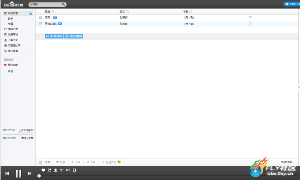Viewport: 300px width, 180px height.
Task: Click the mini-mode phone icon in player
Action: (x=74, y=170)
